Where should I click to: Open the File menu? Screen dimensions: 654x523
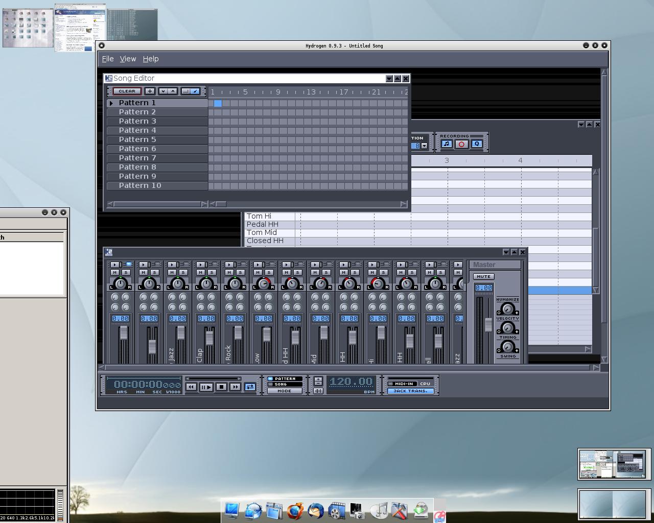(108, 59)
